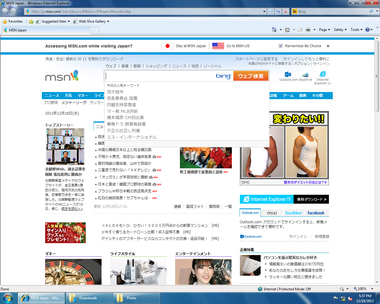Click the MSN logo

pyautogui.click(x=62, y=76)
